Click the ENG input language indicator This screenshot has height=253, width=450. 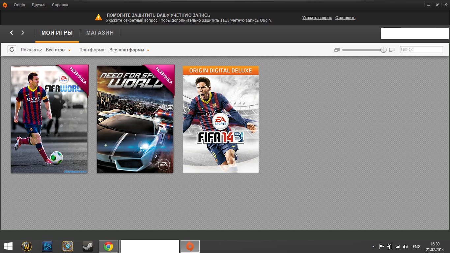tap(416, 247)
